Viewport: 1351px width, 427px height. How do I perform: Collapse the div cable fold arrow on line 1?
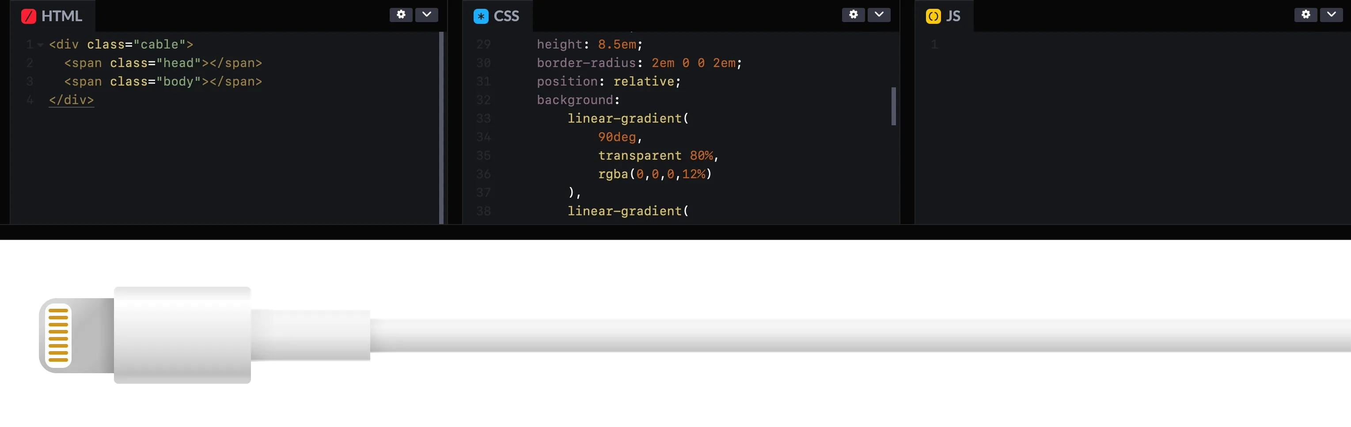(x=40, y=45)
